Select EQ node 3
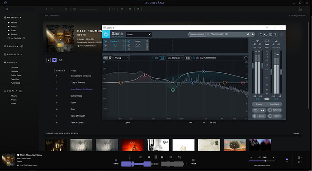The height and width of the screenshot is (171, 312). [145, 75]
